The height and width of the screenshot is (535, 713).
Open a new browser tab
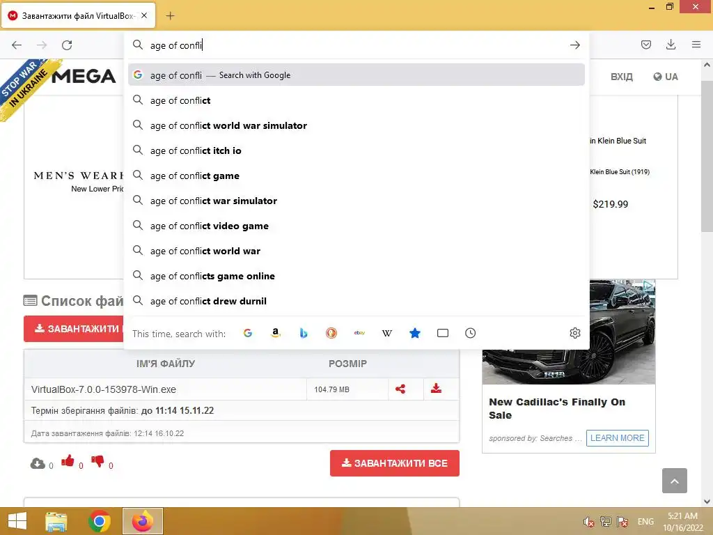pyautogui.click(x=170, y=16)
